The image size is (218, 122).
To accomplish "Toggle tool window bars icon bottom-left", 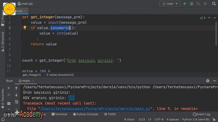I will (x=3, y=120).
